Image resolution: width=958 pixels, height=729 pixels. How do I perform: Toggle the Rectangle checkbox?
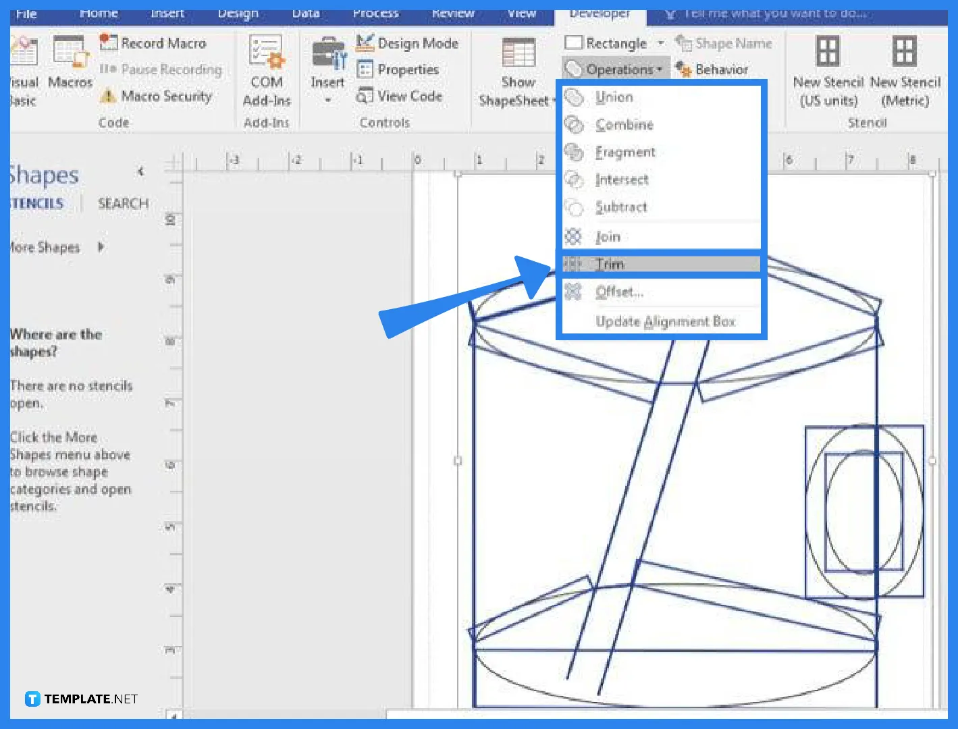click(573, 43)
